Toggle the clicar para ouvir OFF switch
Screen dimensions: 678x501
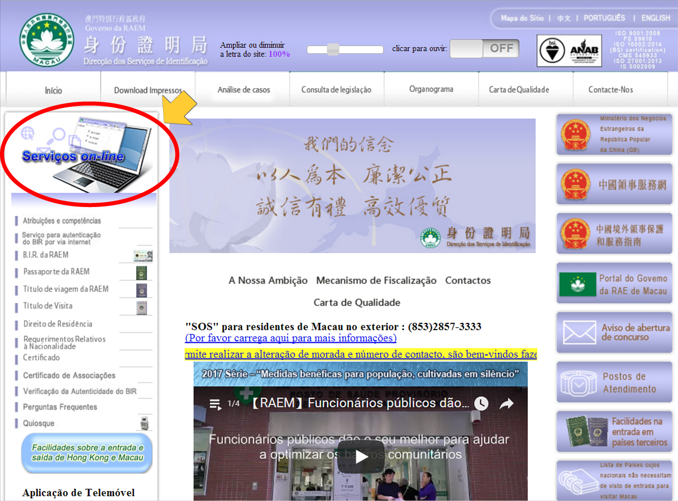point(484,49)
